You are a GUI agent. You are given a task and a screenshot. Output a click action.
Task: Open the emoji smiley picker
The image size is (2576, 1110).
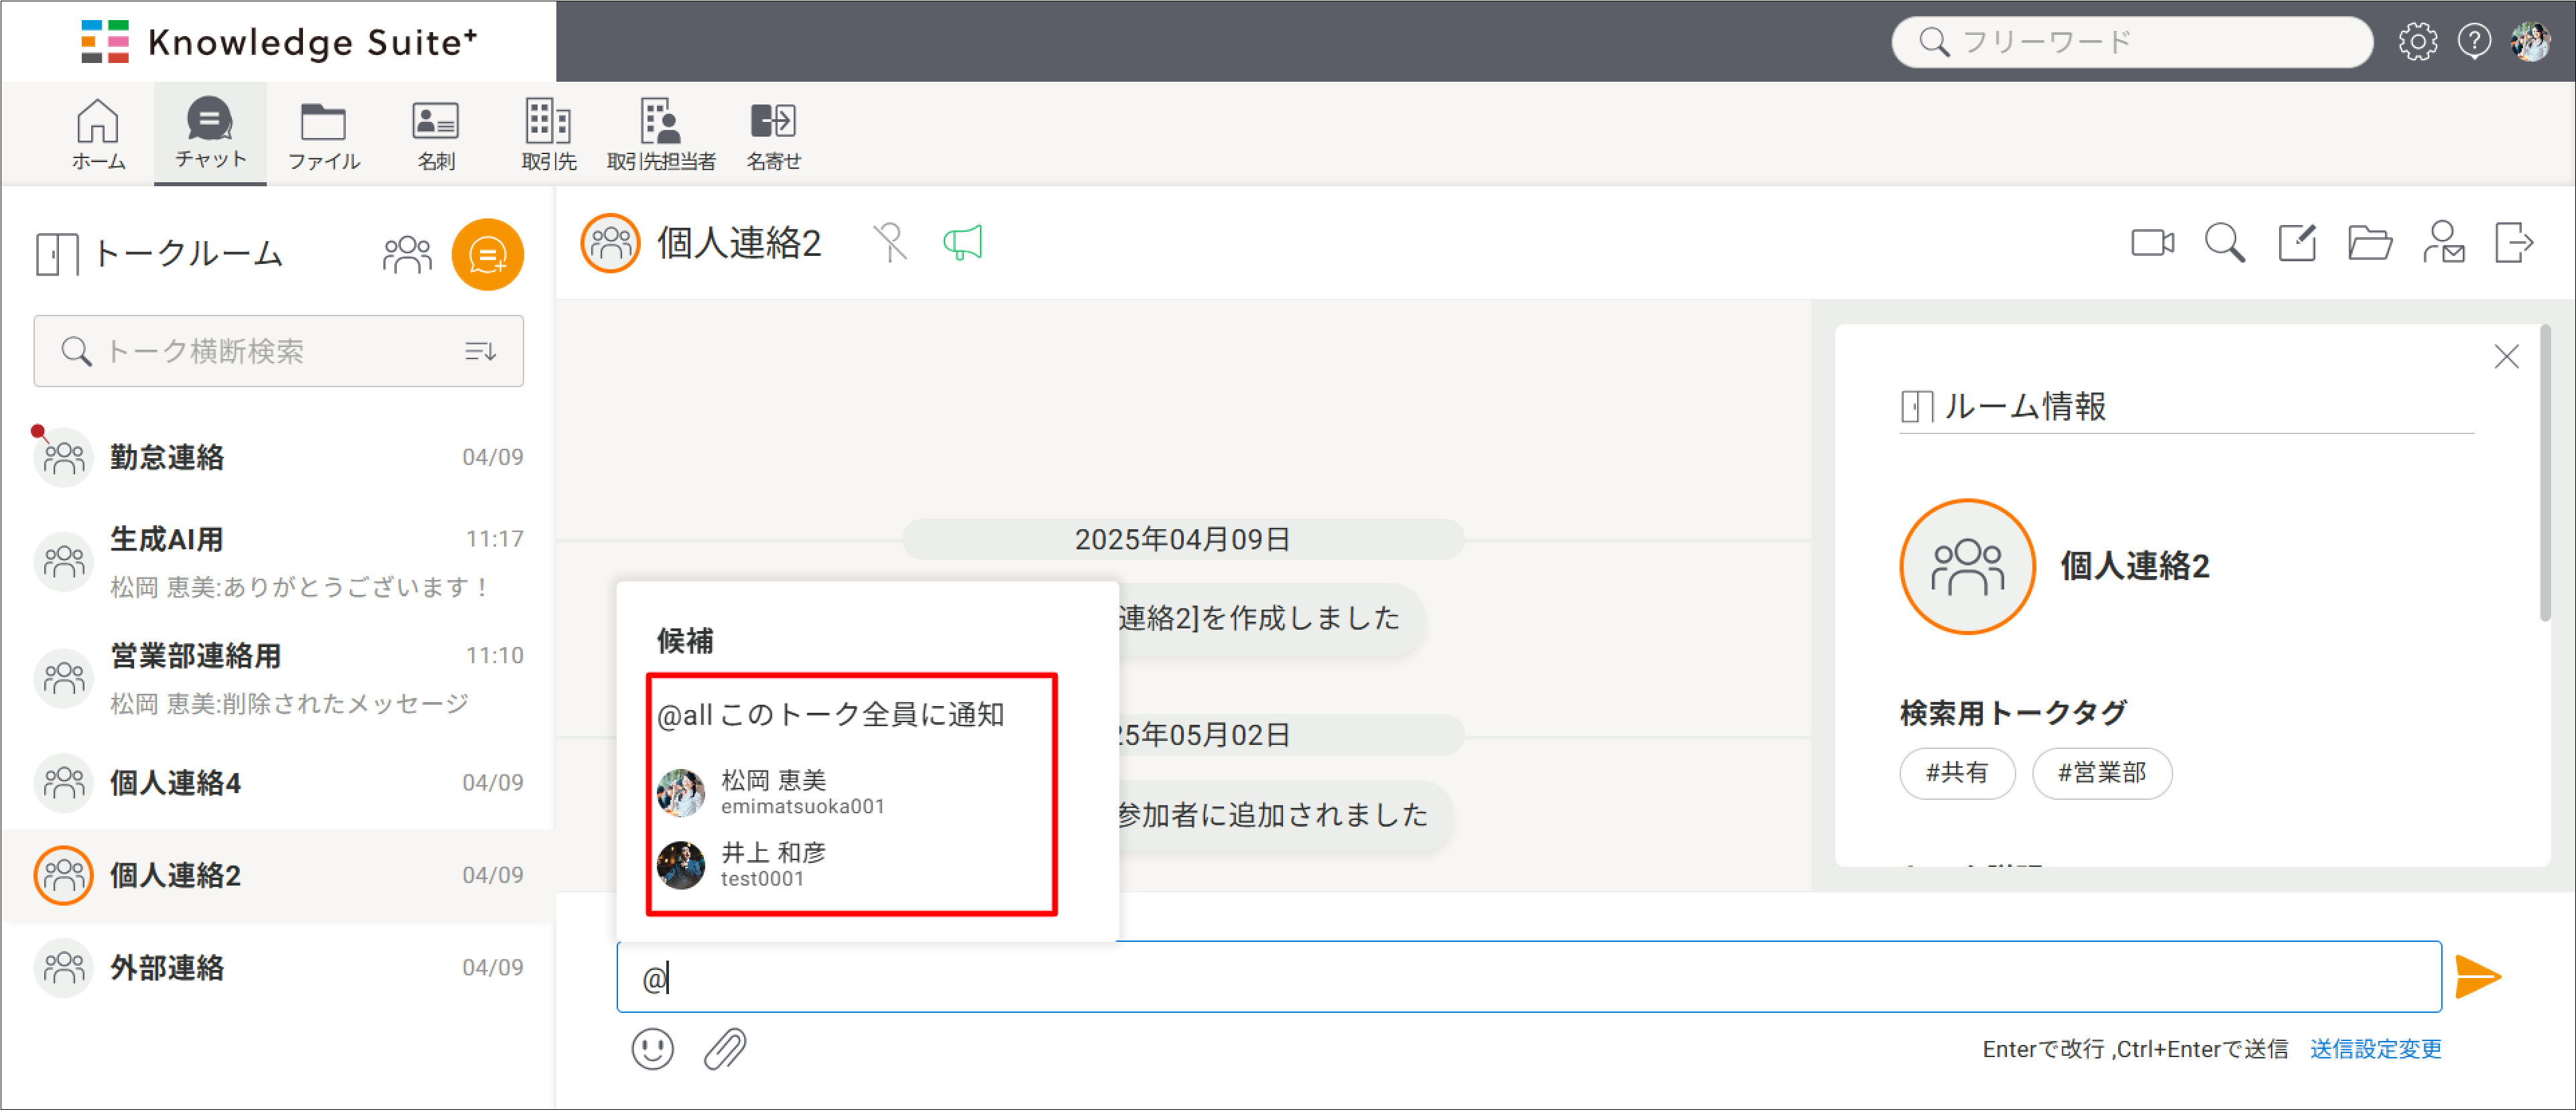[652, 1049]
